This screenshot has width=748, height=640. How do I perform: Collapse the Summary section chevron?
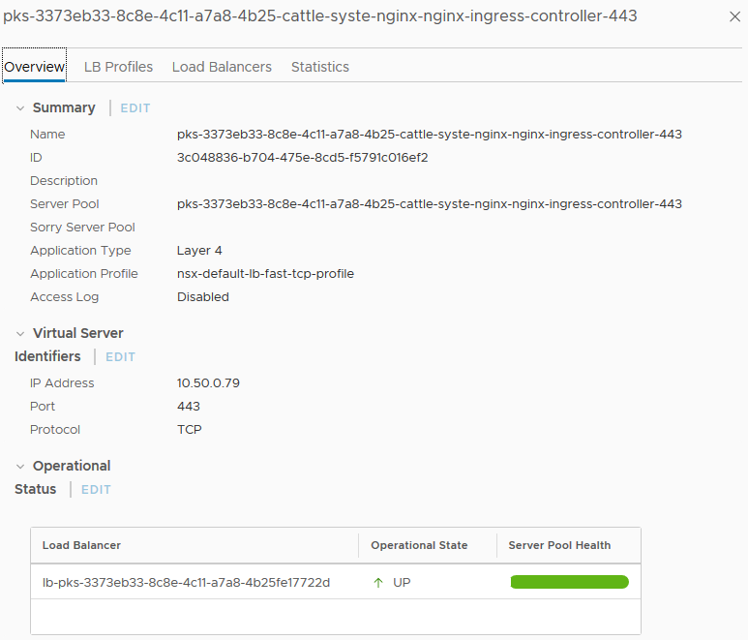20,108
